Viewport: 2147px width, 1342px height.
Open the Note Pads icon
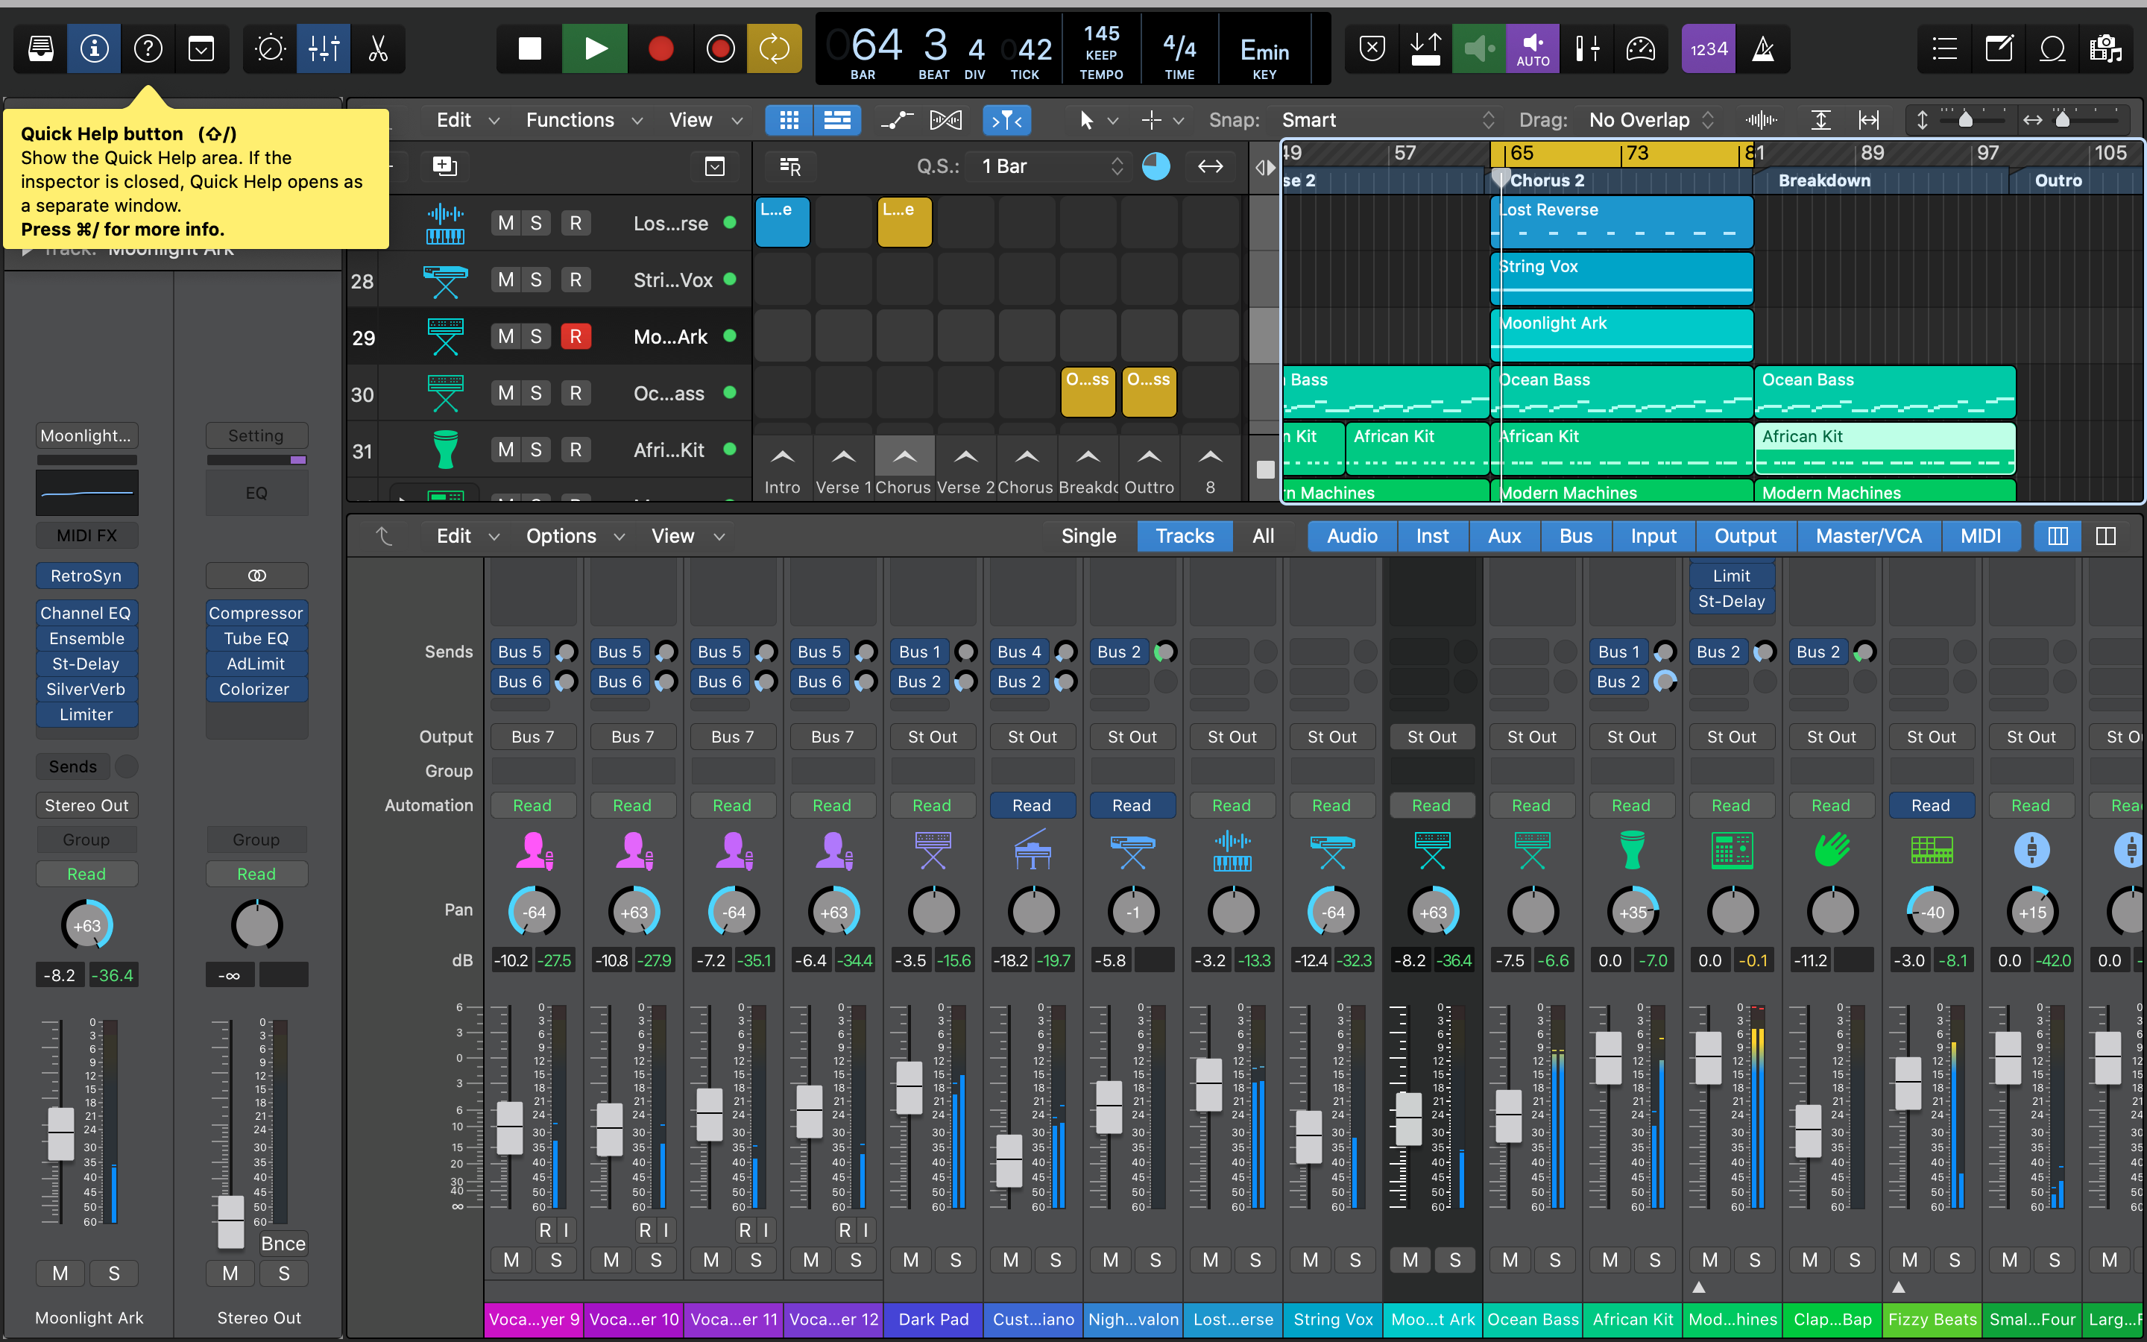1998,48
